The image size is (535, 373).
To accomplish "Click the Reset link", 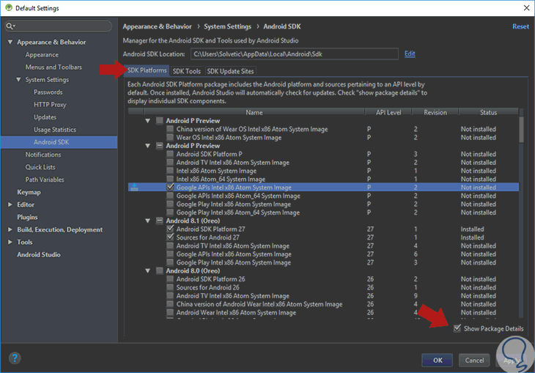I will coord(520,26).
